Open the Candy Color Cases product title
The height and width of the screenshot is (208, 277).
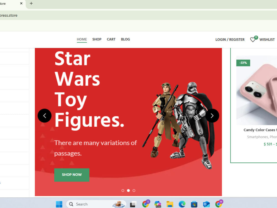click(x=260, y=130)
